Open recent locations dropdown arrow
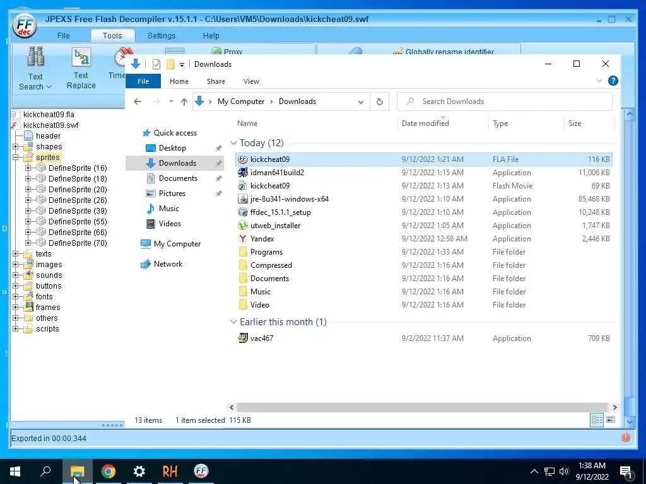This screenshot has width=646, height=484. (x=171, y=101)
